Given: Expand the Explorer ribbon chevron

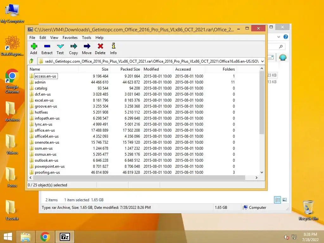Looking at the screenshot, I should [279, 37].
